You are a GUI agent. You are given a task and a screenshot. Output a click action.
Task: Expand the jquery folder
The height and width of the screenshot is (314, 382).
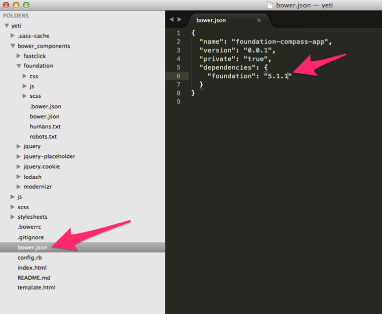(x=19, y=146)
